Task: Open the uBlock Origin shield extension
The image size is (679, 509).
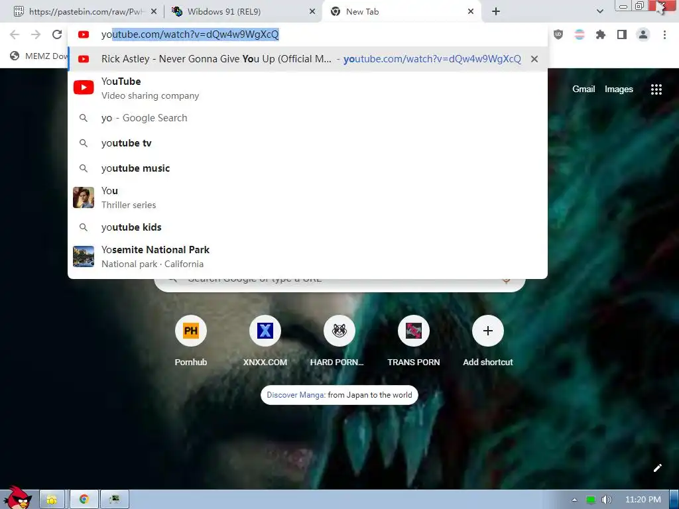Action: pyautogui.click(x=558, y=34)
